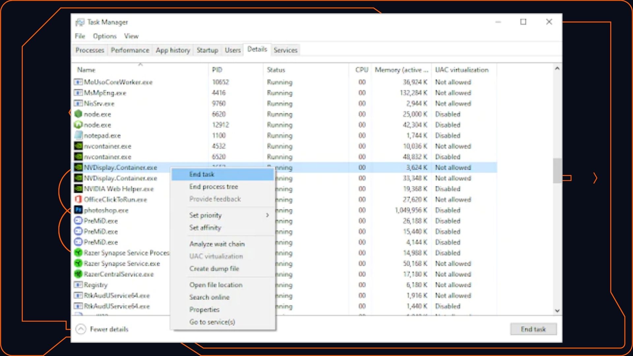Screen dimensions: 633x356
Task: Sort by the PID column header
Action: click(x=236, y=70)
